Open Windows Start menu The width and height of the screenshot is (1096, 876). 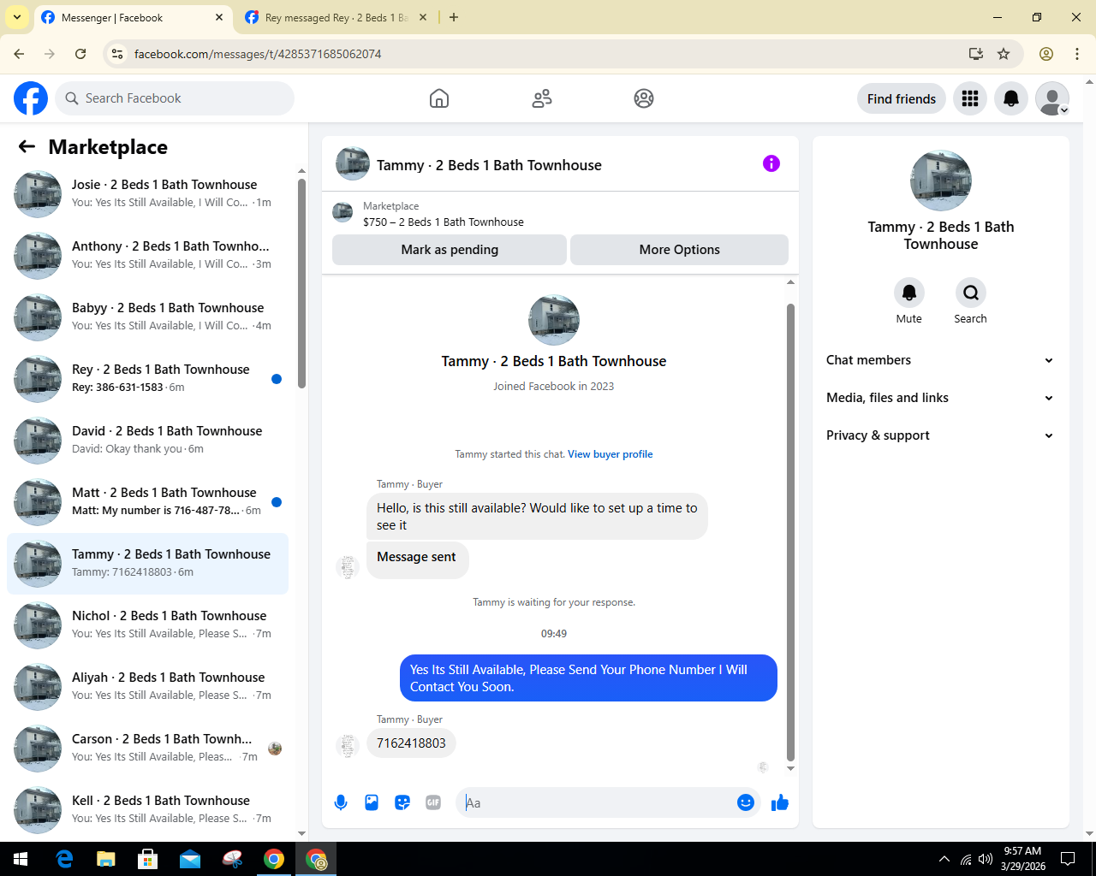(21, 859)
